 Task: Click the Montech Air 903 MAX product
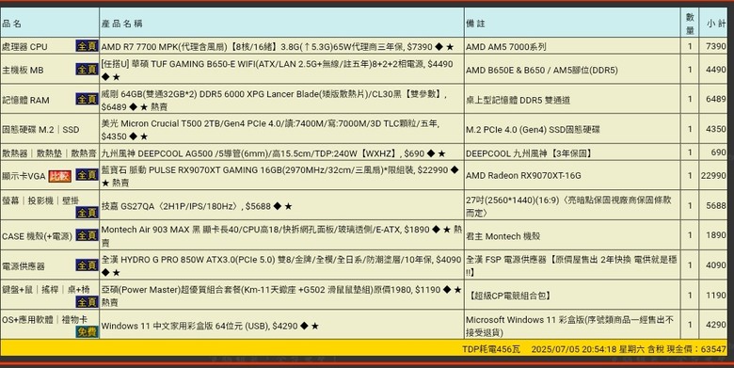point(281,236)
